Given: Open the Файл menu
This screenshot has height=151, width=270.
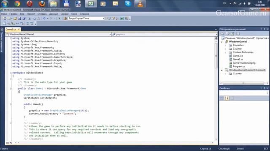Looking at the screenshot, I should click(x=4, y=14).
